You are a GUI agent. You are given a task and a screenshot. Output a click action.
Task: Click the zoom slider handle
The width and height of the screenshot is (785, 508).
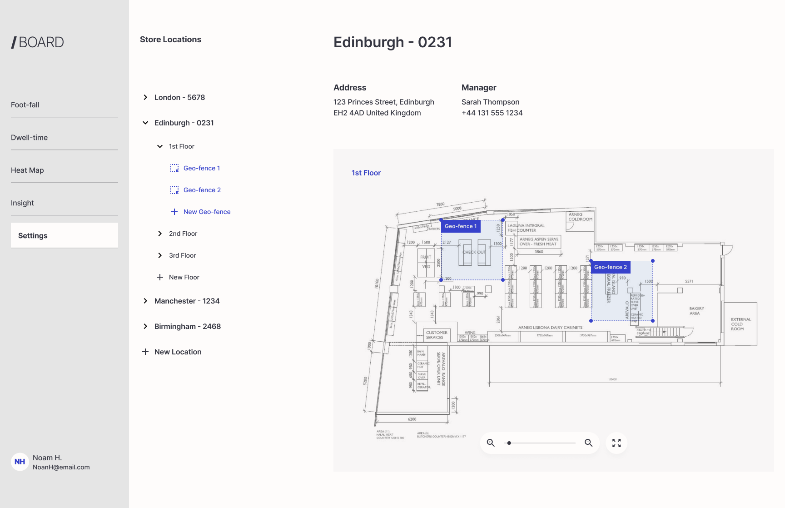tap(509, 443)
